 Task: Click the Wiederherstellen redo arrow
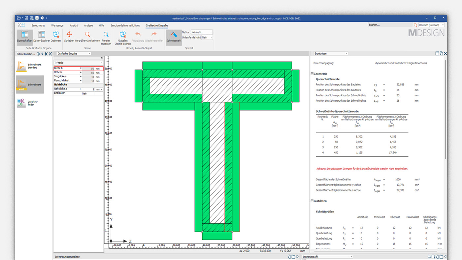pyautogui.click(x=154, y=37)
